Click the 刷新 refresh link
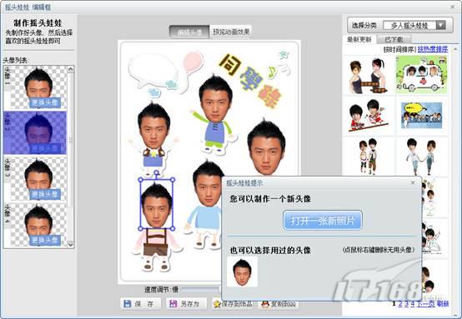This screenshot has width=462, height=319. click(443, 303)
